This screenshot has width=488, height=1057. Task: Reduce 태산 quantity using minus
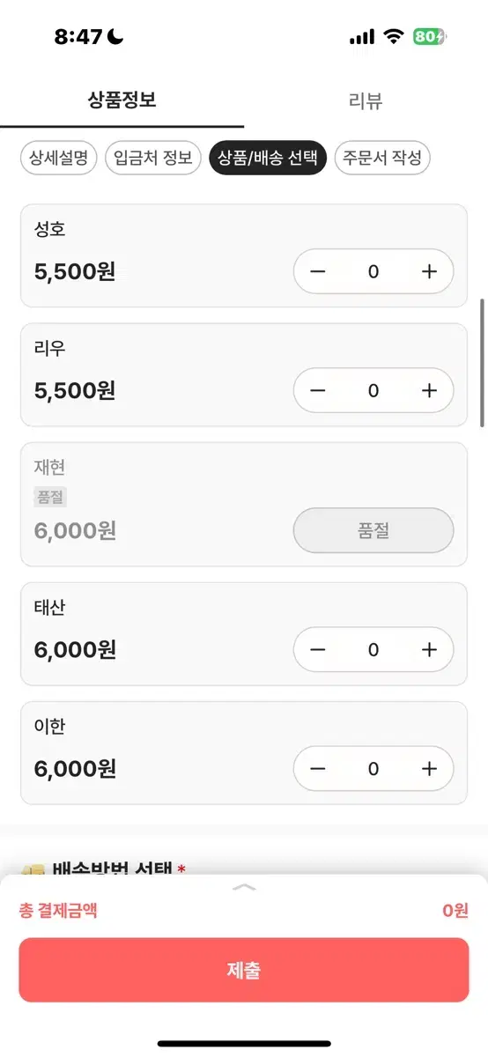(x=318, y=650)
